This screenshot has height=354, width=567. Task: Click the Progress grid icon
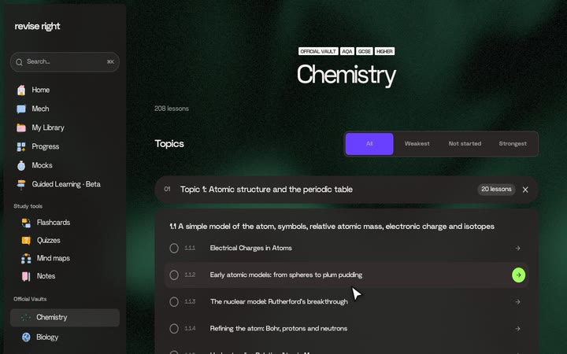tap(21, 146)
